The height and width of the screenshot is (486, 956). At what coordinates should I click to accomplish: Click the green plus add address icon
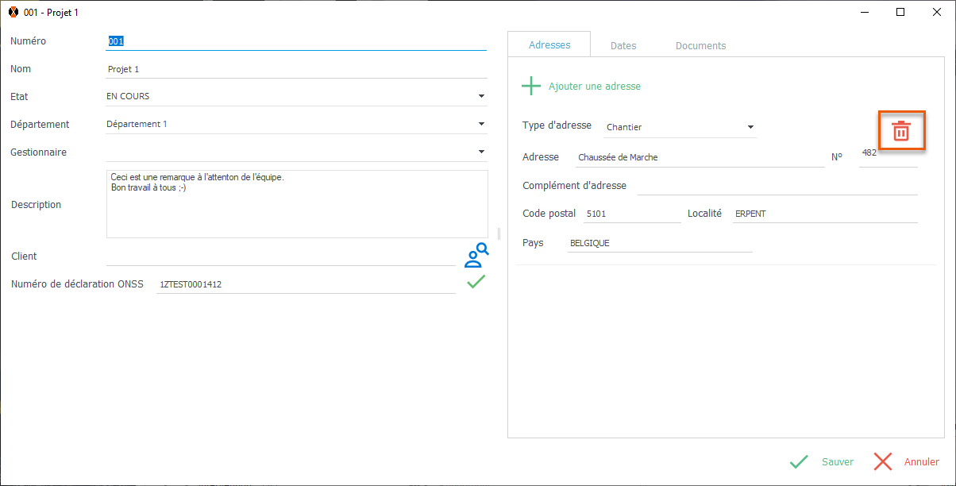(530, 86)
